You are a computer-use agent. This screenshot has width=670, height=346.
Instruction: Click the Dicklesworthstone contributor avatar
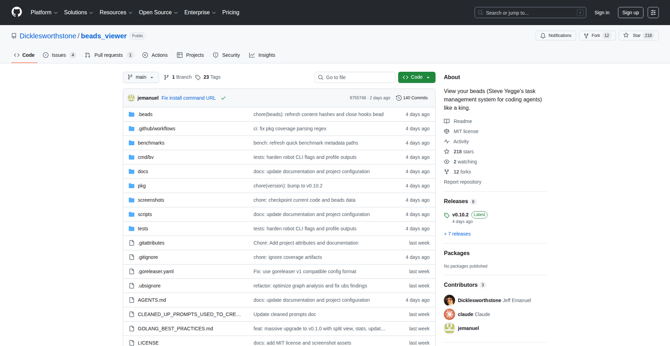click(x=449, y=300)
